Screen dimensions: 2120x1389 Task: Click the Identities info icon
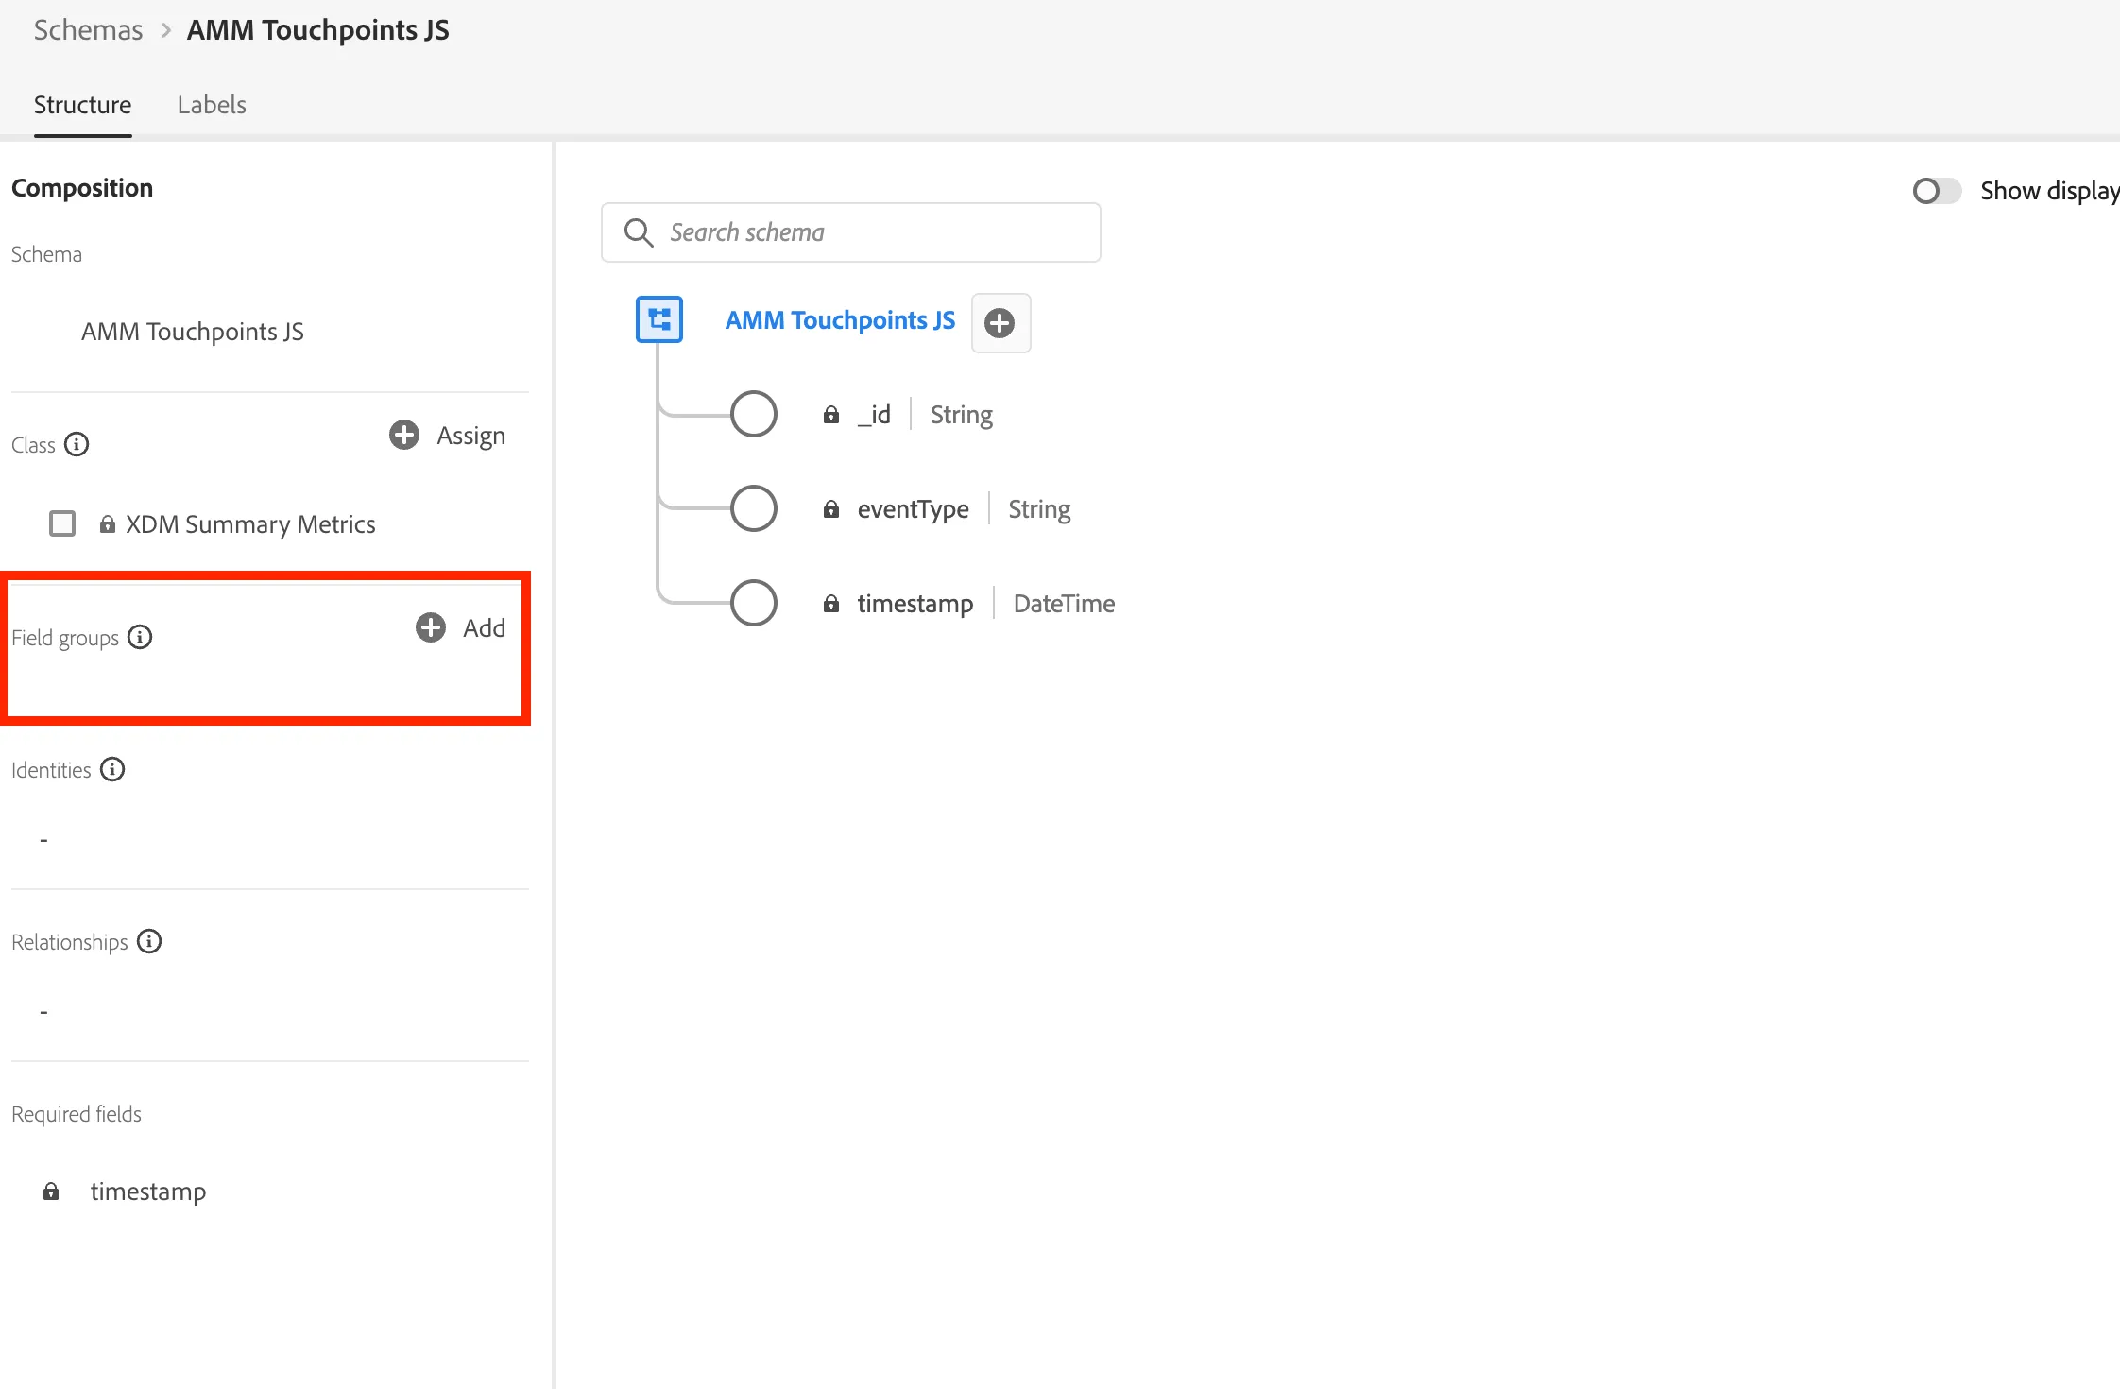pos(112,769)
